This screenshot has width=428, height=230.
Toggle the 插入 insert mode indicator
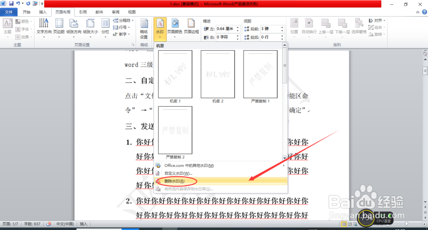[x=83, y=224]
